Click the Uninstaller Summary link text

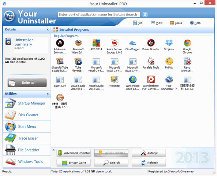(x=24, y=42)
